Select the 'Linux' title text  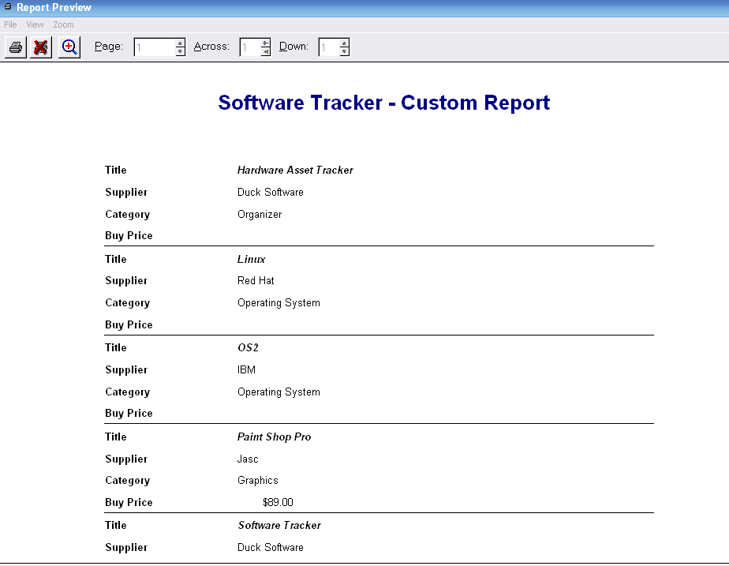252,260
